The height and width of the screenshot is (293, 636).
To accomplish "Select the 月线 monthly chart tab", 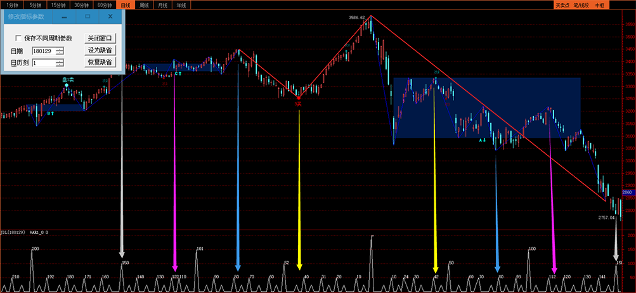I will (x=163, y=5).
